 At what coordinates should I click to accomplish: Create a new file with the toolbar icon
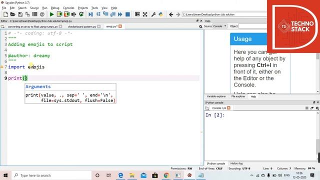point(5,14)
